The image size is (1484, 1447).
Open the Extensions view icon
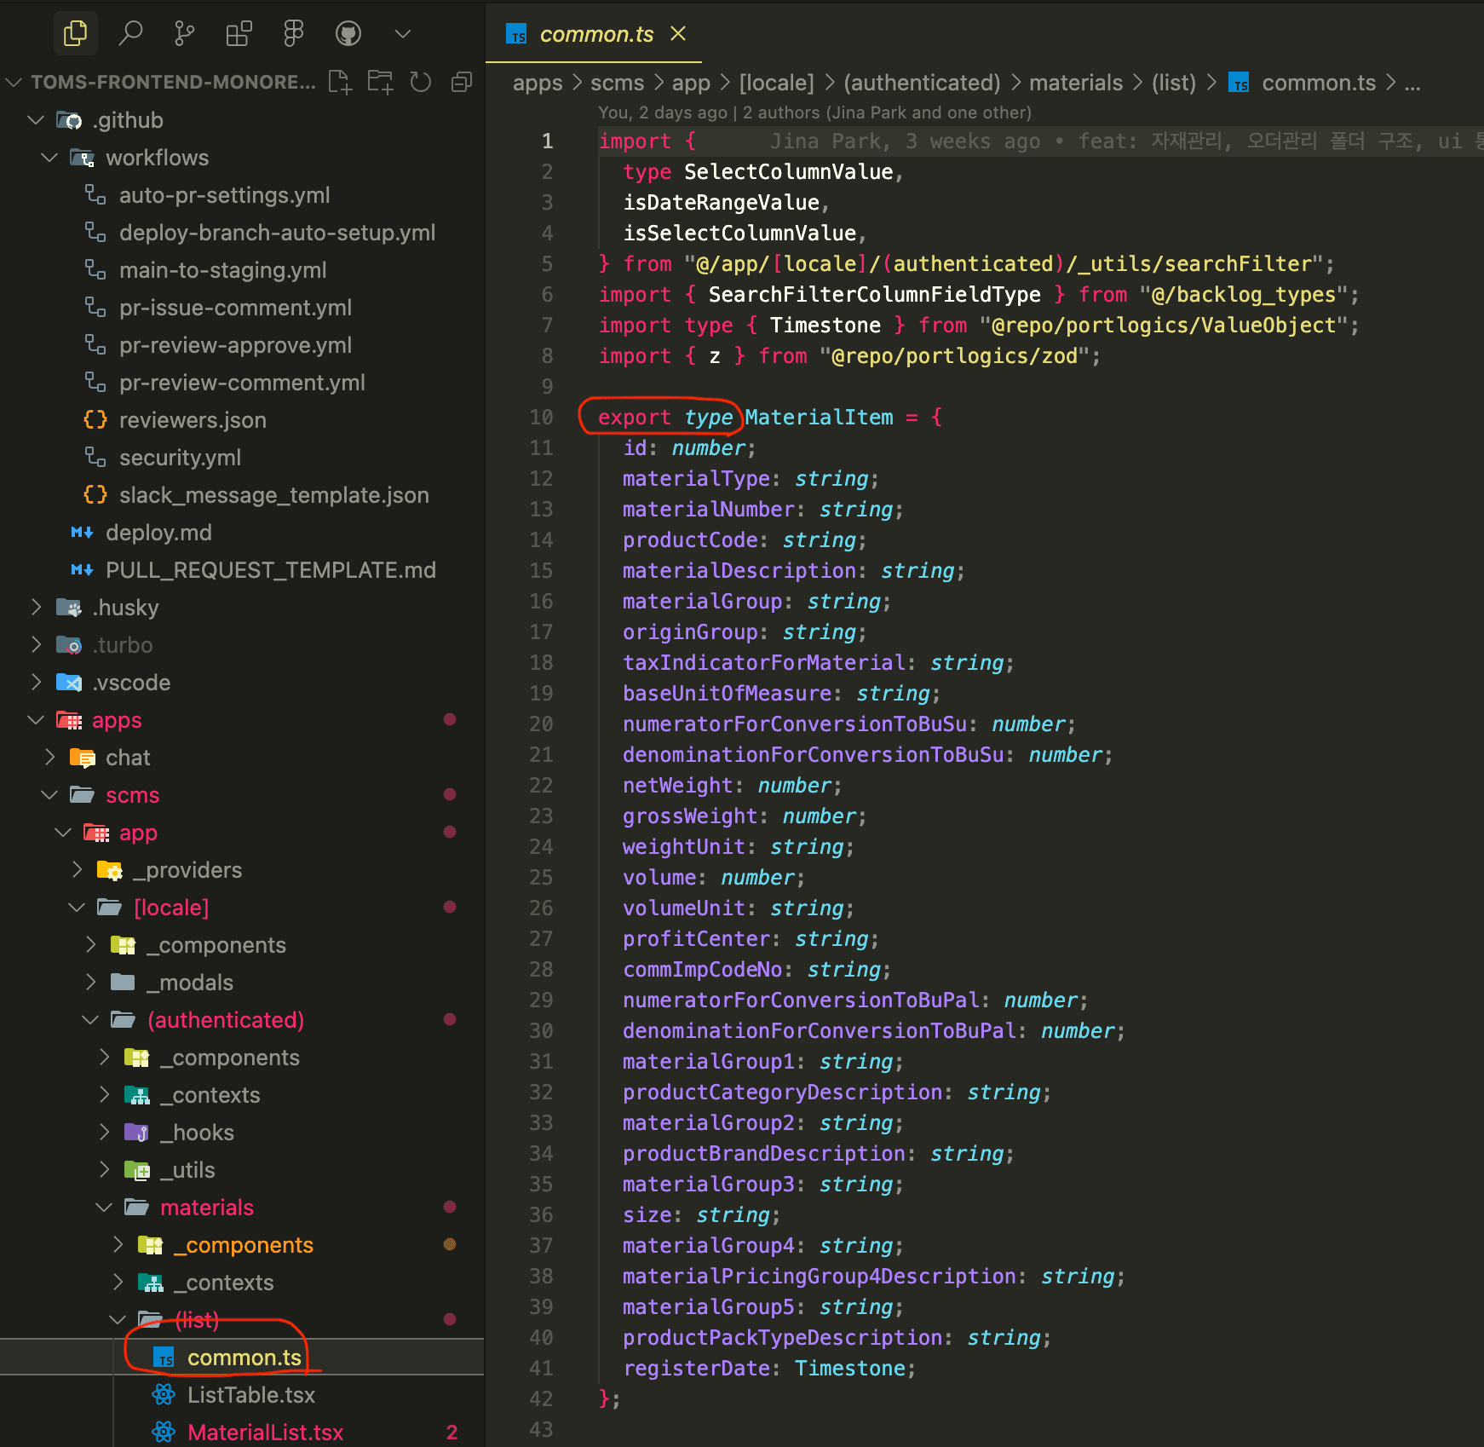[239, 34]
